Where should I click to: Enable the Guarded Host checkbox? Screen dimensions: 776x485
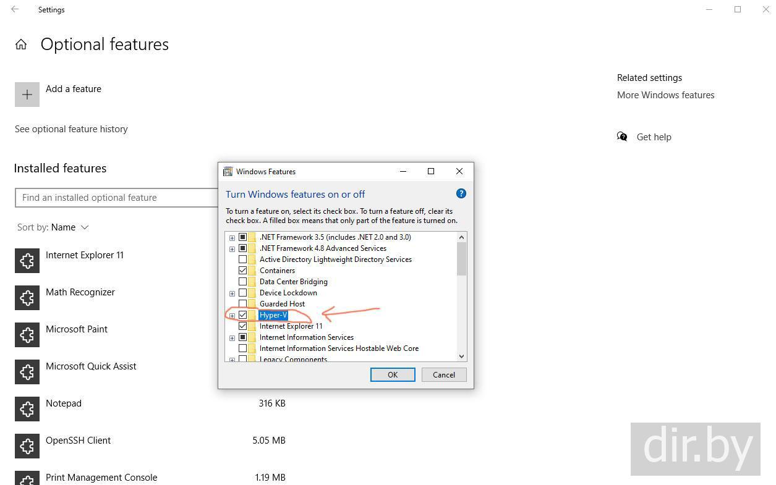click(x=242, y=304)
